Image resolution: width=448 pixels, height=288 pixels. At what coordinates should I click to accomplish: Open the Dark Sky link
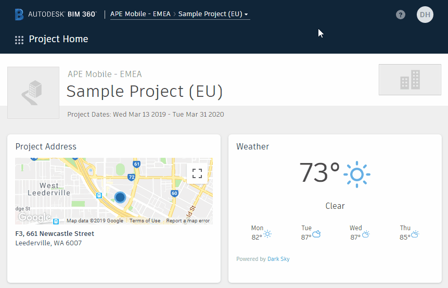click(x=278, y=259)
